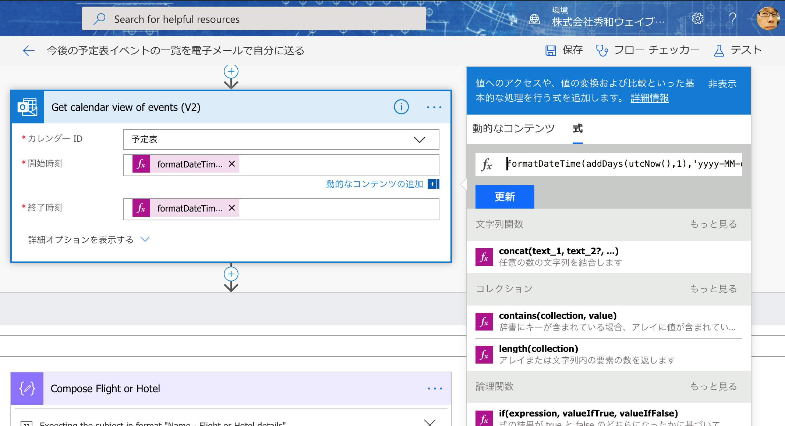Remove the formatDateTime token from 開始時刻
Image resolution: width=785 pixels, height=426 pixels.
pos(232,164)
